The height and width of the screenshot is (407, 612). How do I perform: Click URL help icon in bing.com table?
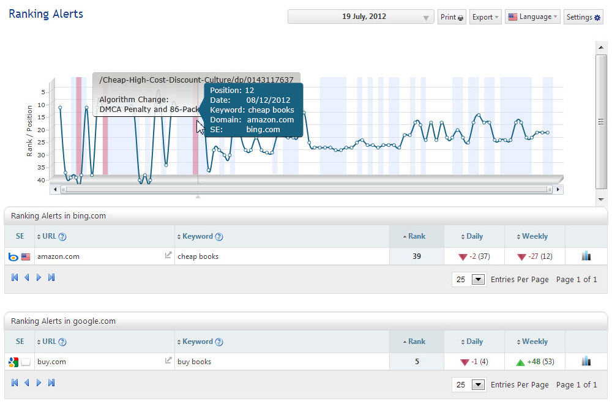62,237
